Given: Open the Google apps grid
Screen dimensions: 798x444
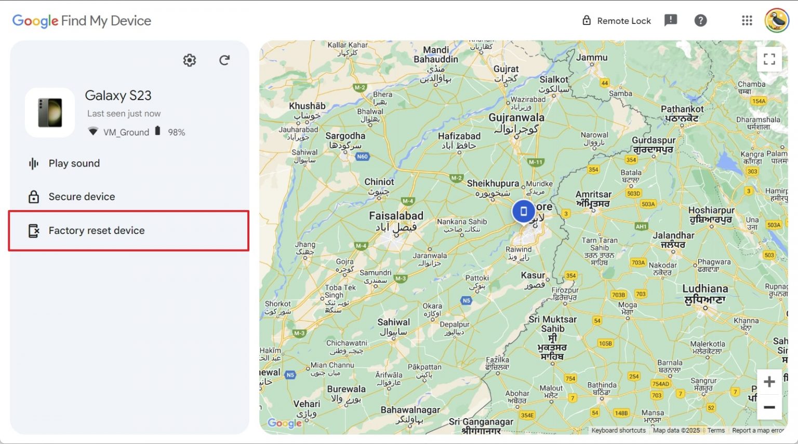Looking at the screenshot, I should [747, 20].
